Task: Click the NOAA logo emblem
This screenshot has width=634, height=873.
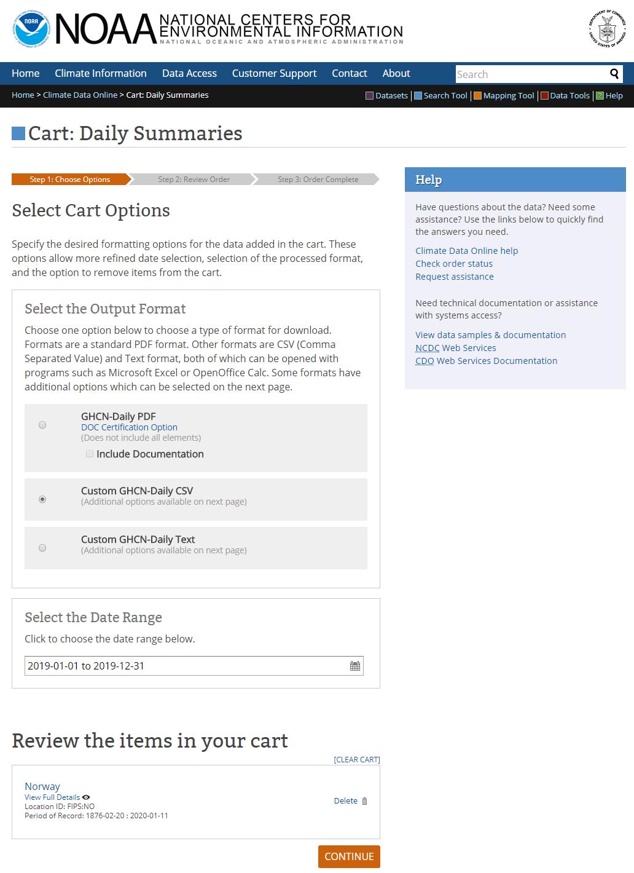Action: 32,29
